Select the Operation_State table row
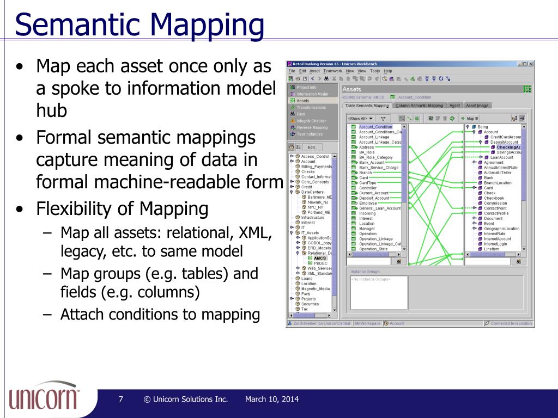The width and height of the screenshot is (558, 418). 373,249
